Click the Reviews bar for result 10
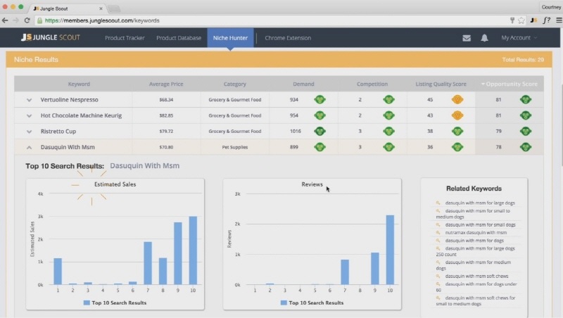 pyautogui.click(x=390, y=250)
